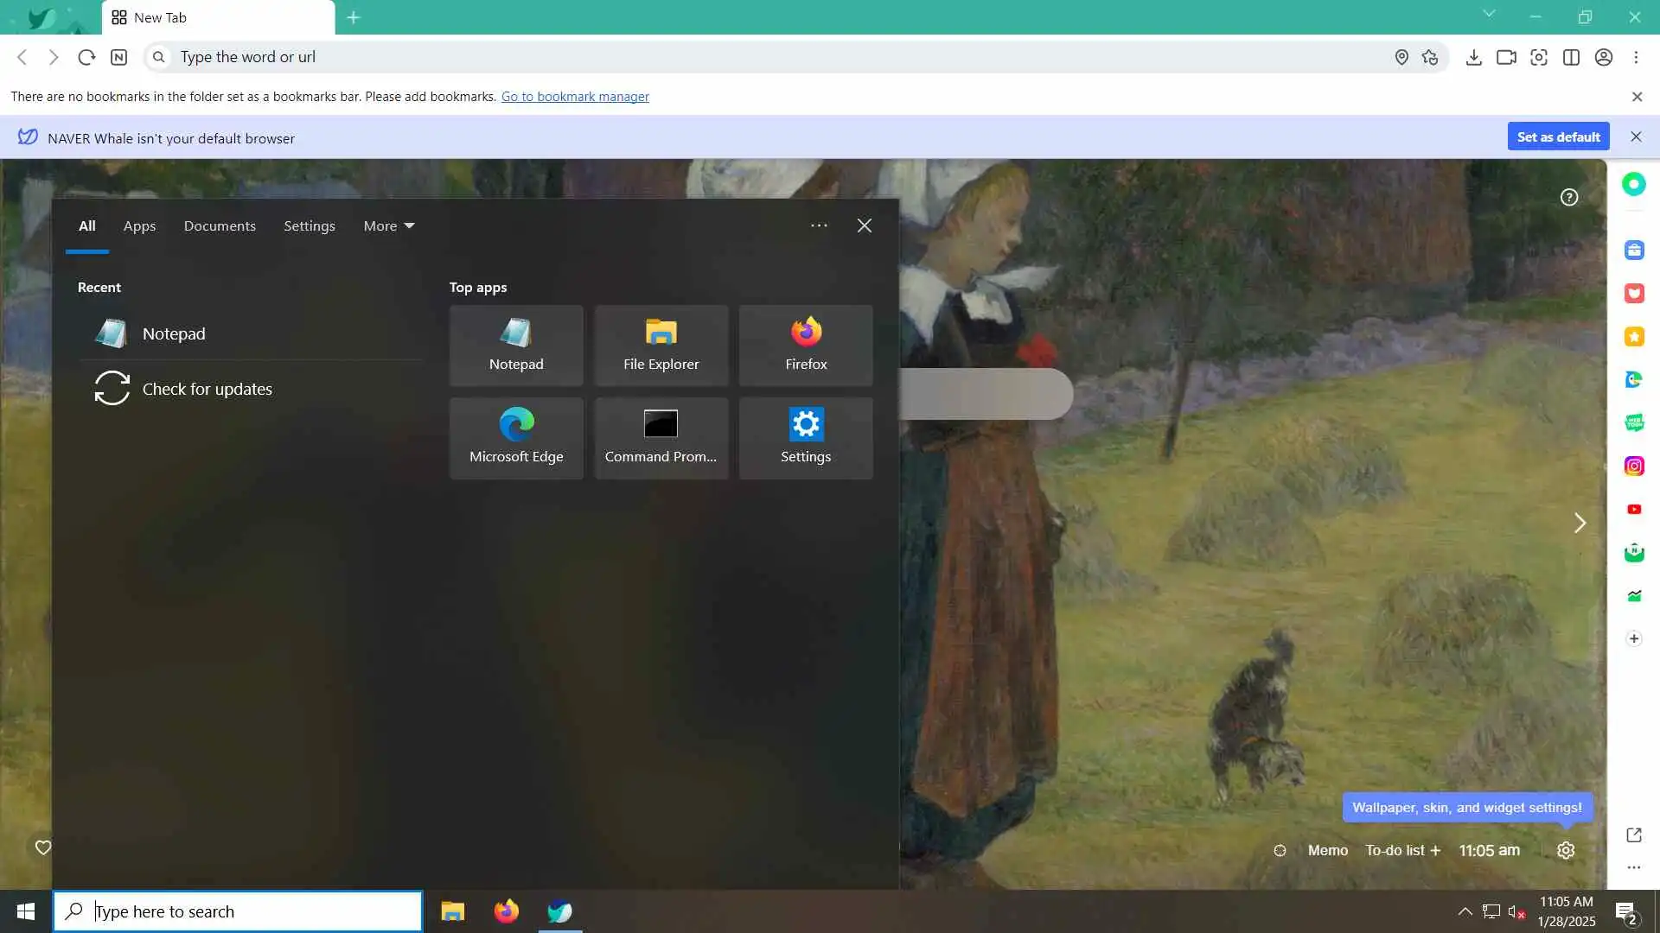Switch to the Documents search tab

coord(220,226)
